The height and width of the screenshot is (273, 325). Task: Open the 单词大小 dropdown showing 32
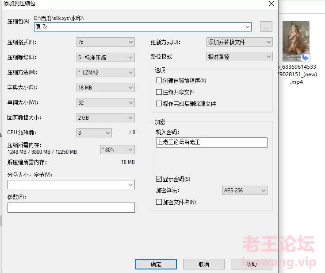click(106, 103)
